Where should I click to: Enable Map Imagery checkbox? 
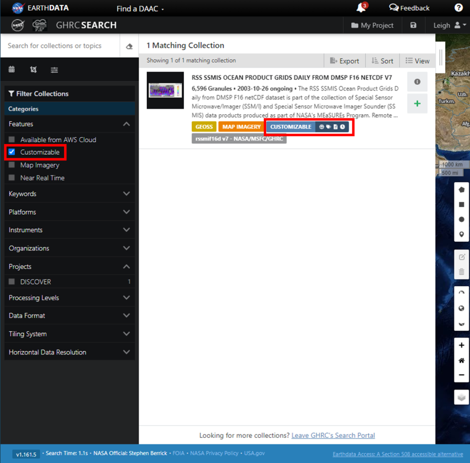(12, 165)
